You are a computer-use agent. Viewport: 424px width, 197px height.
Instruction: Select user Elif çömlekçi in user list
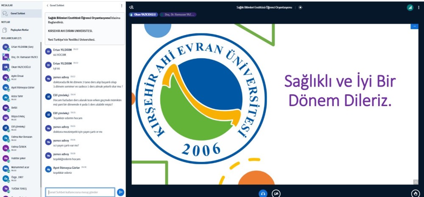21,128
